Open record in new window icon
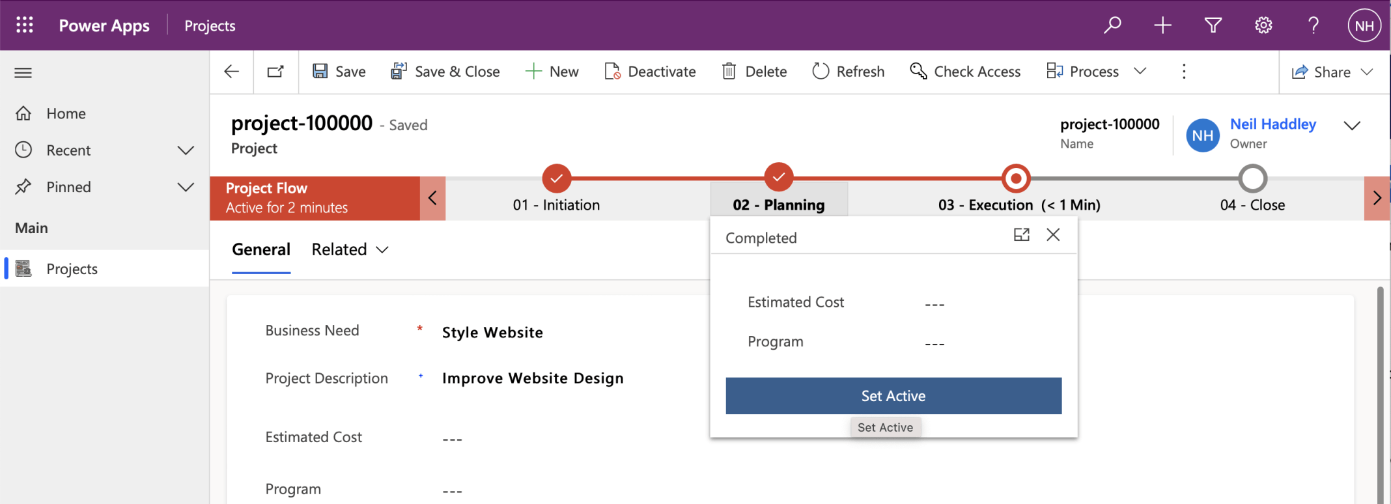Screen dimensions: 1391x504 tap(276, 72)
